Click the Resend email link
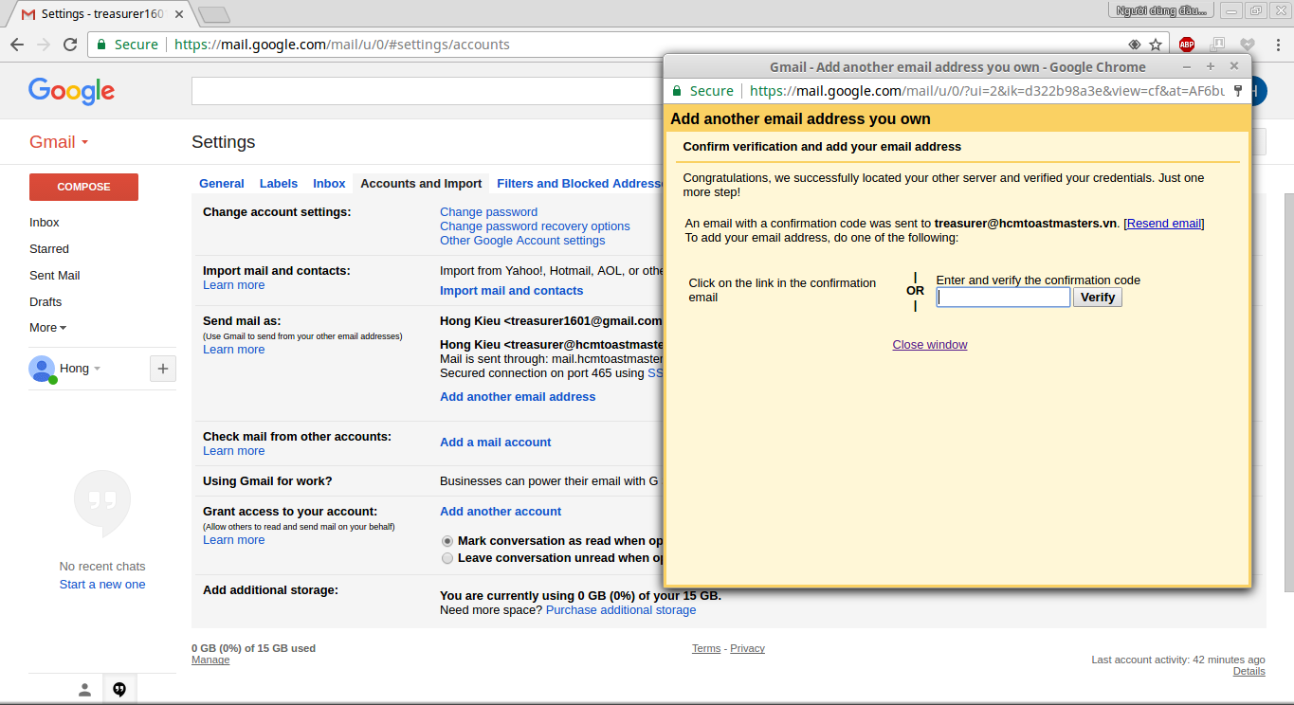Viewport: 1294px width, 705px height. coord(1163,224)
